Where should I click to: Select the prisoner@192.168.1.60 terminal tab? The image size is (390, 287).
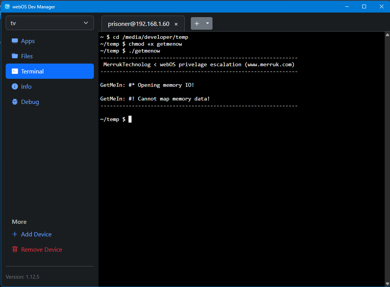(x=138, y=24)
